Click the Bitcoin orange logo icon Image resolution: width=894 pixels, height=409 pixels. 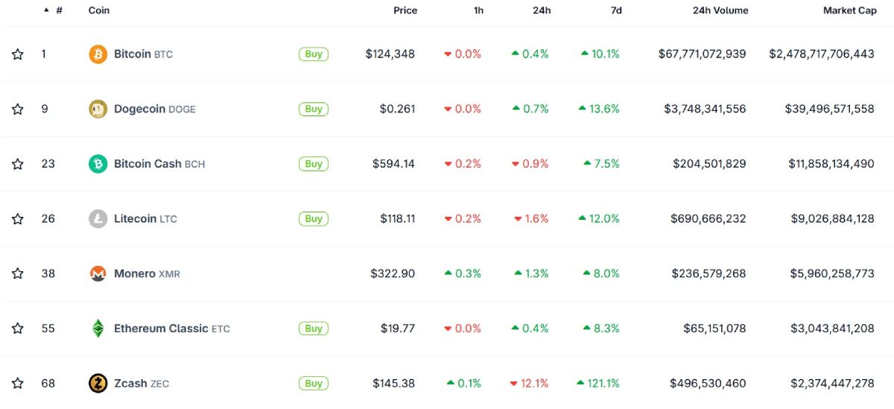[x=98, y=54]
